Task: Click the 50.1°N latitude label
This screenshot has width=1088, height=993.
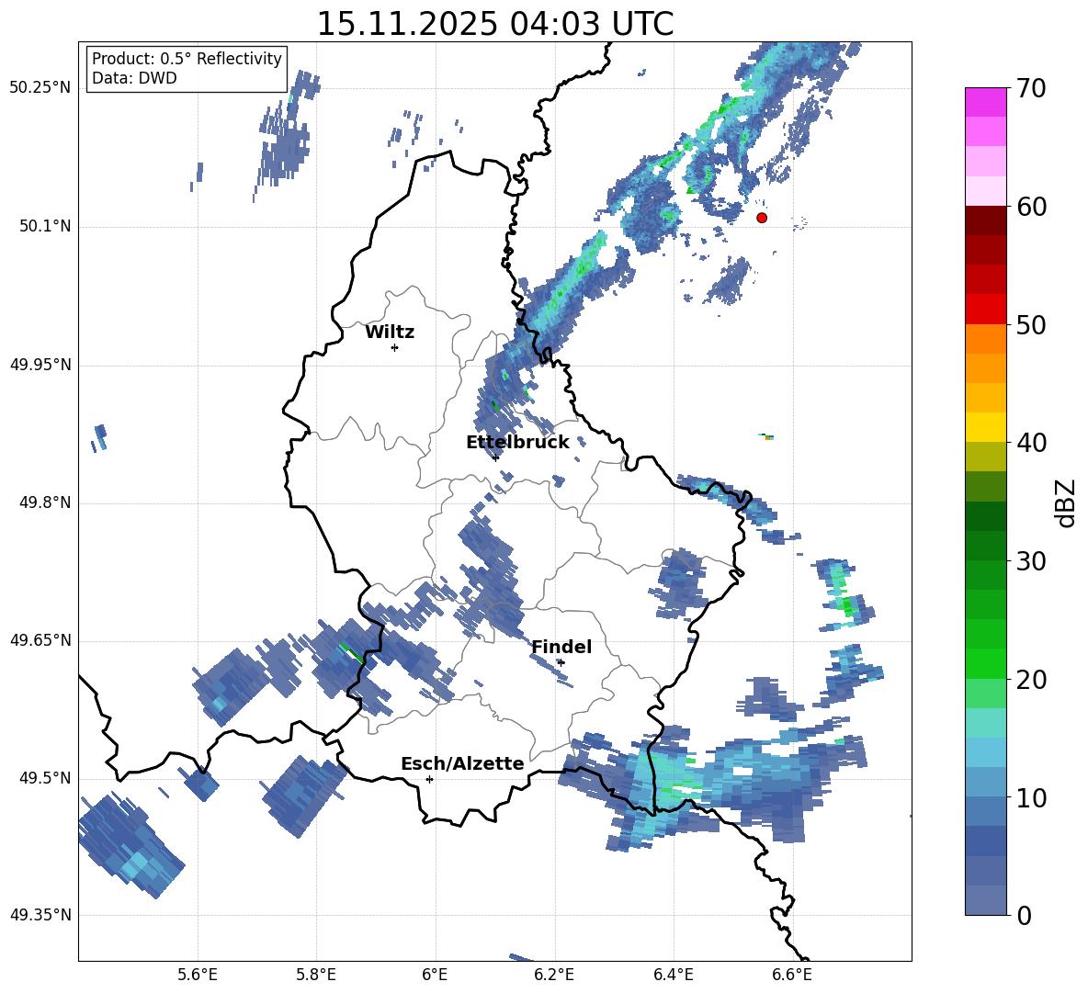Action: pyautogui.click(x=45, y=227)
